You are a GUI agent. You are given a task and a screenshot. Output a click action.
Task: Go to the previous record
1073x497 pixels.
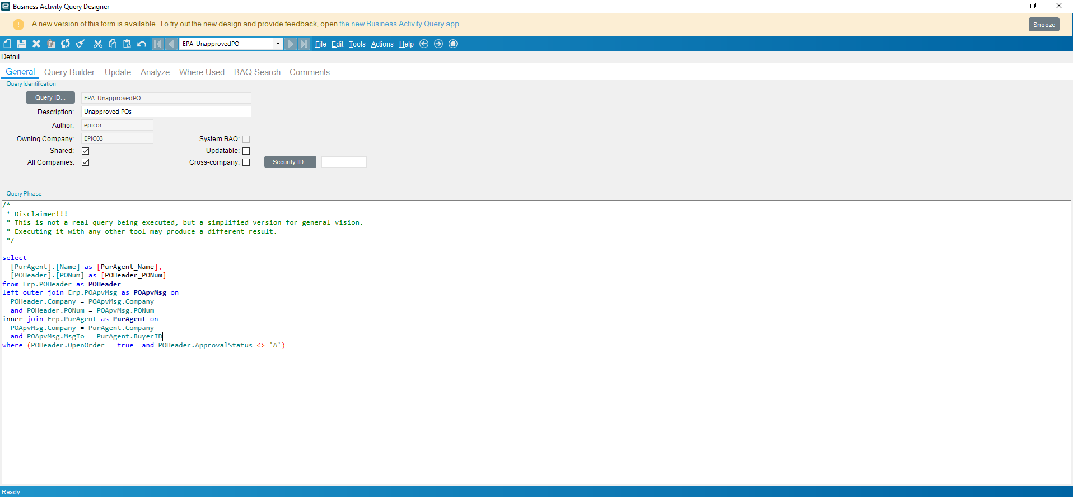tap(171, 44)
